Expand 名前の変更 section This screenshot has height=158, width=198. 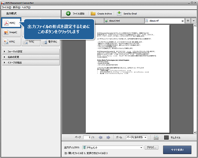31,57
